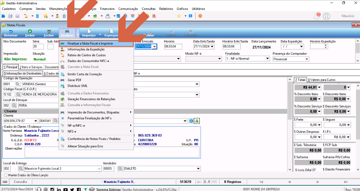Image resolution: width=360 pixels, height=191 pixels.
Task: Click the blue info icon beside Cliente
Action: (191, 121)
